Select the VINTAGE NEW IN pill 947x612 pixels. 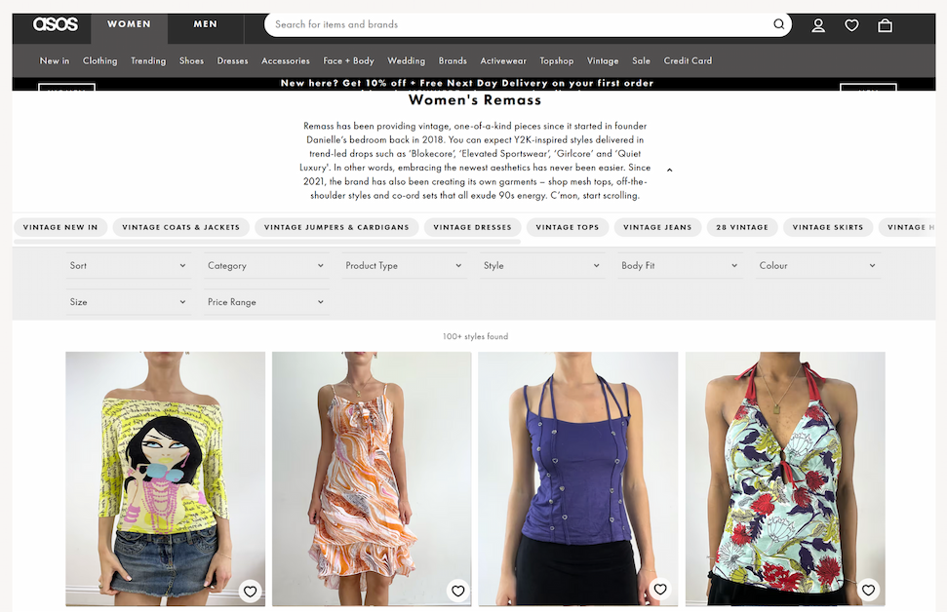tap(60, 227)
